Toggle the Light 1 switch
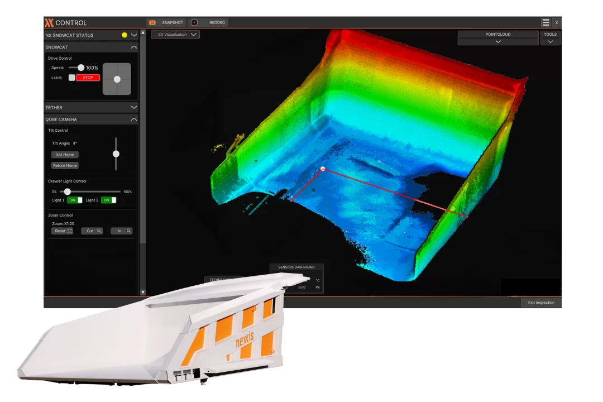Viewport: 603px width, 402px height. tap(75, 200)
